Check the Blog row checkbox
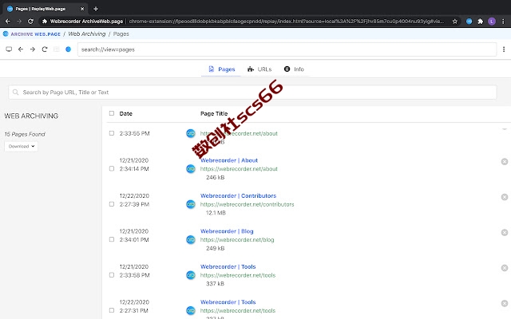 [112, 239]
